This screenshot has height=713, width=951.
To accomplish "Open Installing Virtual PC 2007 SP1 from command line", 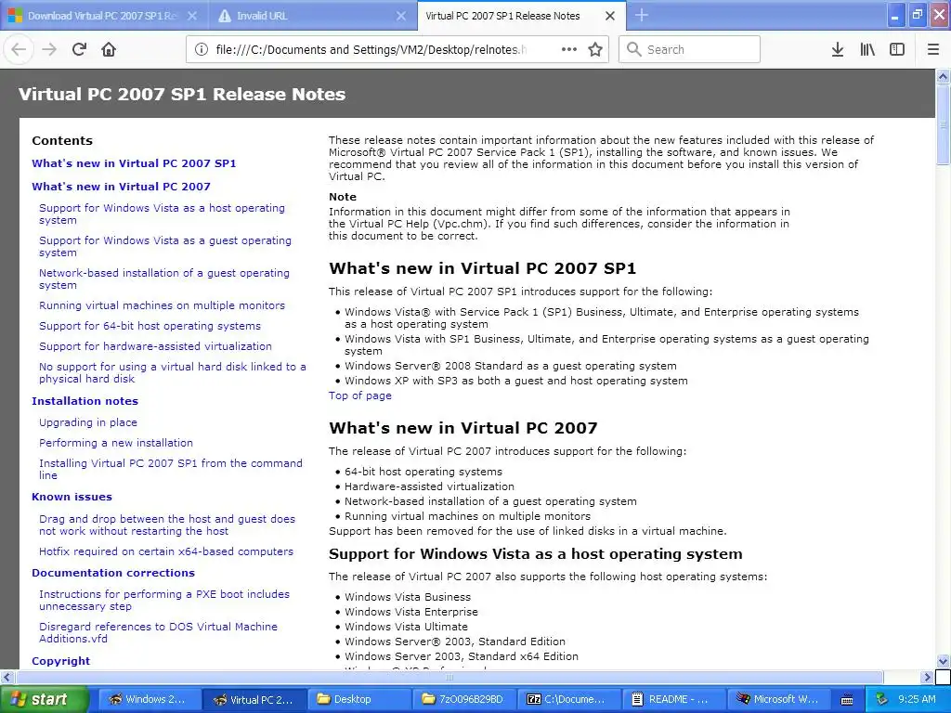I will tap(171, 469).
